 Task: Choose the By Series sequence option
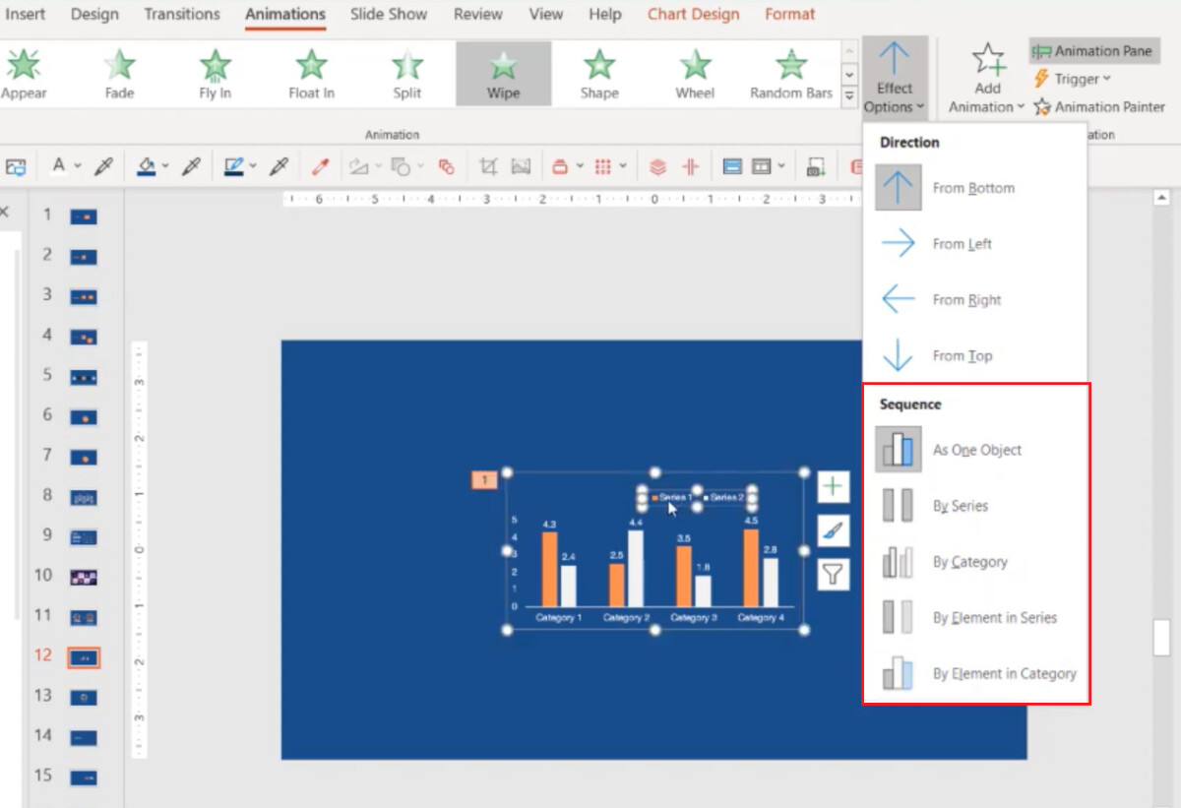pyautogui.click(x=960, y=505)
